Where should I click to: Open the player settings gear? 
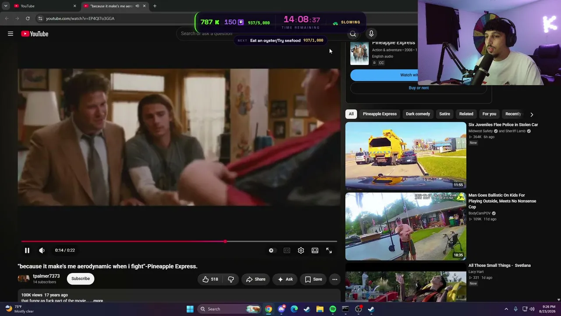click(x=301, y=250)
